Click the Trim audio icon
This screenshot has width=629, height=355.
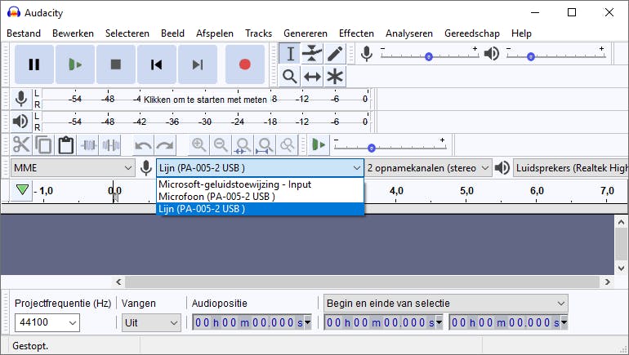(x=88, y=144)
